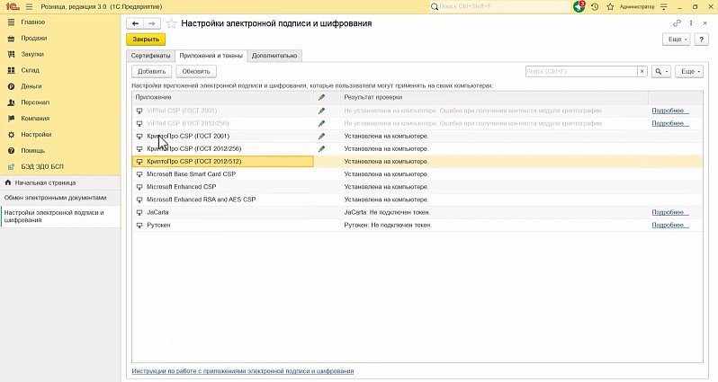
Task: Open Подробнее link for ViPNet CSP (ГОСТ 2012/256)
Action: [670, 123]
